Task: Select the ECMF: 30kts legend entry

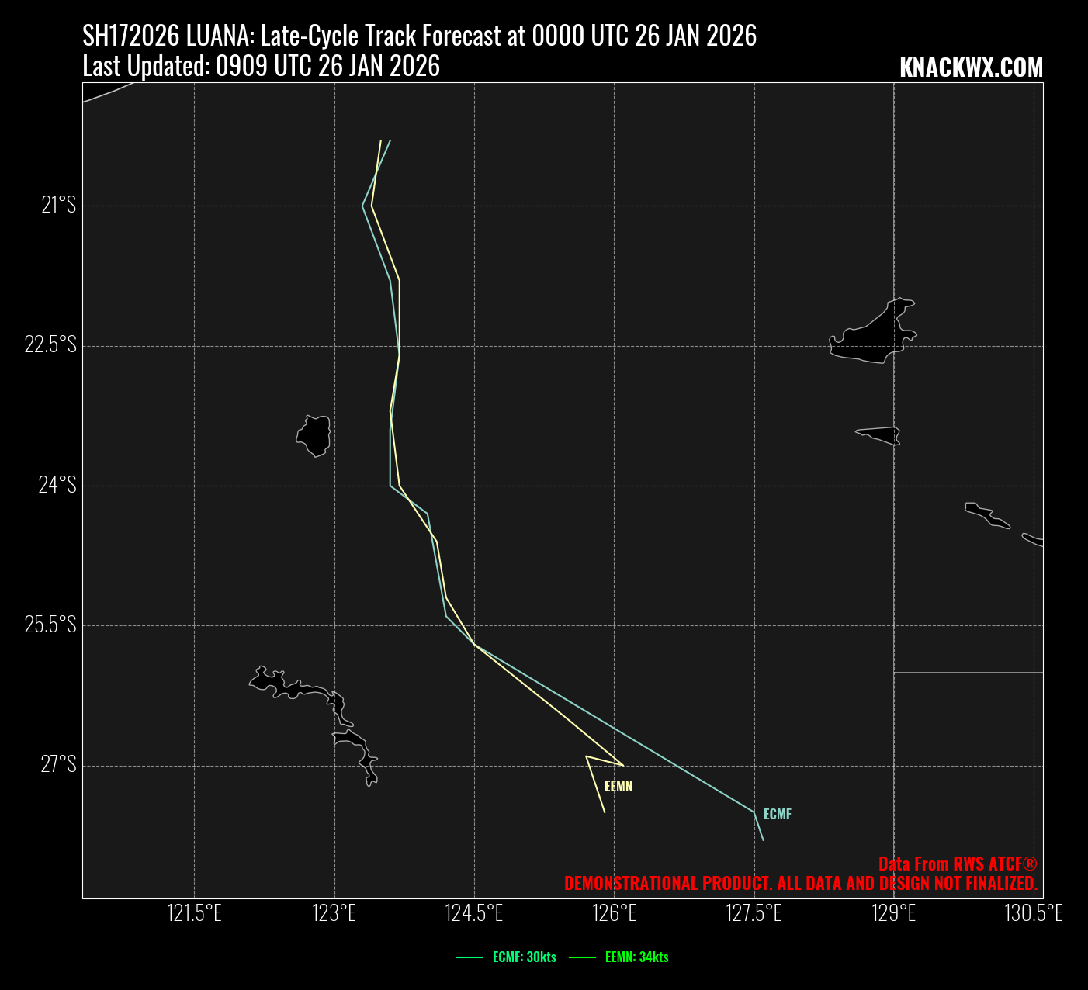Action: coord(524,957)
